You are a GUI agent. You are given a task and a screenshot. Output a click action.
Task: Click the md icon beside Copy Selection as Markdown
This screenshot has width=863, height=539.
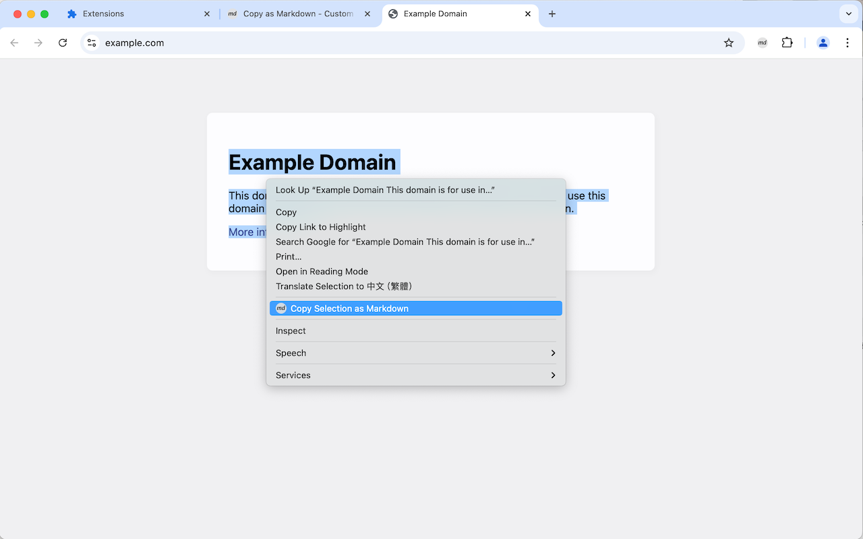click(280, 308)
